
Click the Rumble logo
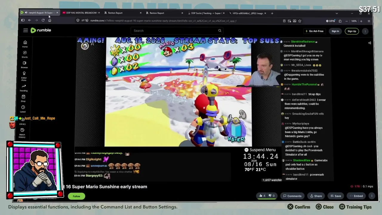[41, 30]
